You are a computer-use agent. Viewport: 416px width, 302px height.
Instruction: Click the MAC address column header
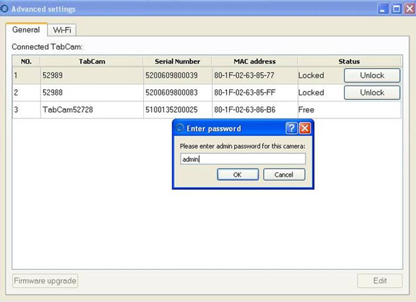pyautogui.click(x=255, y=61)
